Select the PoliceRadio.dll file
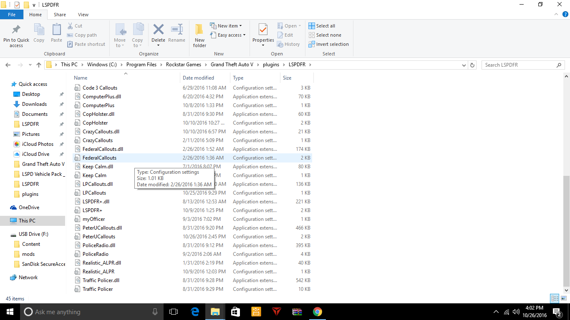The height and width of the screenshot is (320, 570). (x=192, y=245)
